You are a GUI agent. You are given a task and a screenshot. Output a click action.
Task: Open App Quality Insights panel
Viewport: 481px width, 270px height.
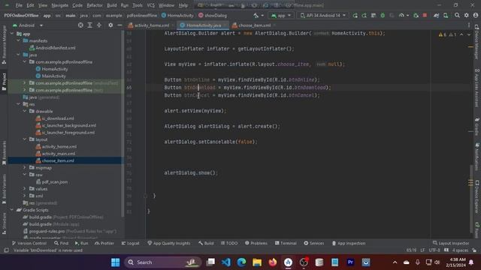coord(168,243)
